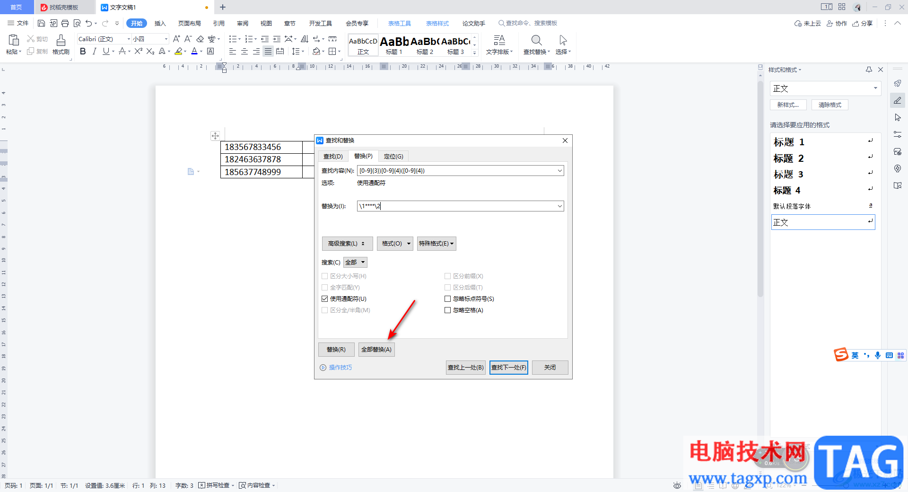Open the font name Calibri dropdown
The image size is (908, 492).
(128, 39)
